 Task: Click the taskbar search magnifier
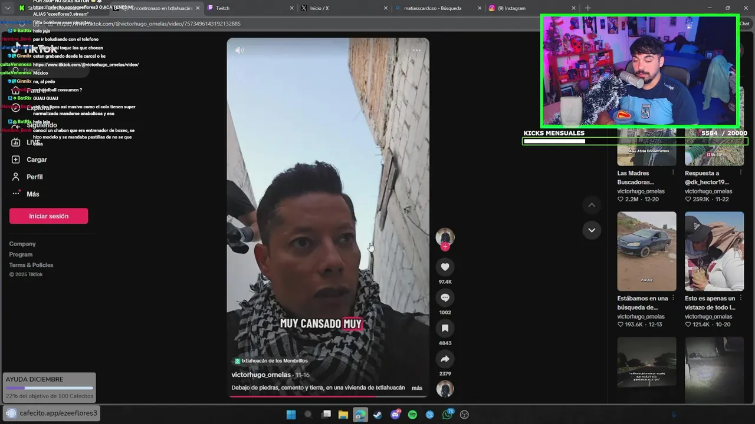click(x=308, y=415)
